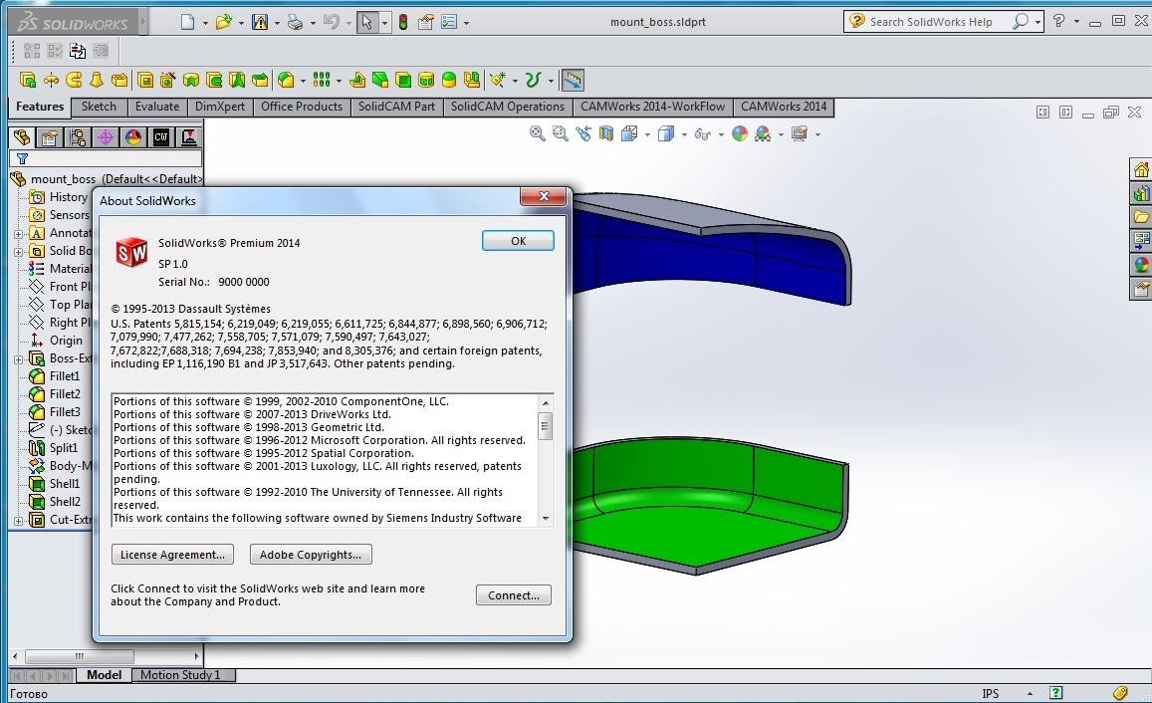The width and height of the screenshot is (1152, 703).
Task: Switch to the Office Products tab
Action: tap(302, 107)
